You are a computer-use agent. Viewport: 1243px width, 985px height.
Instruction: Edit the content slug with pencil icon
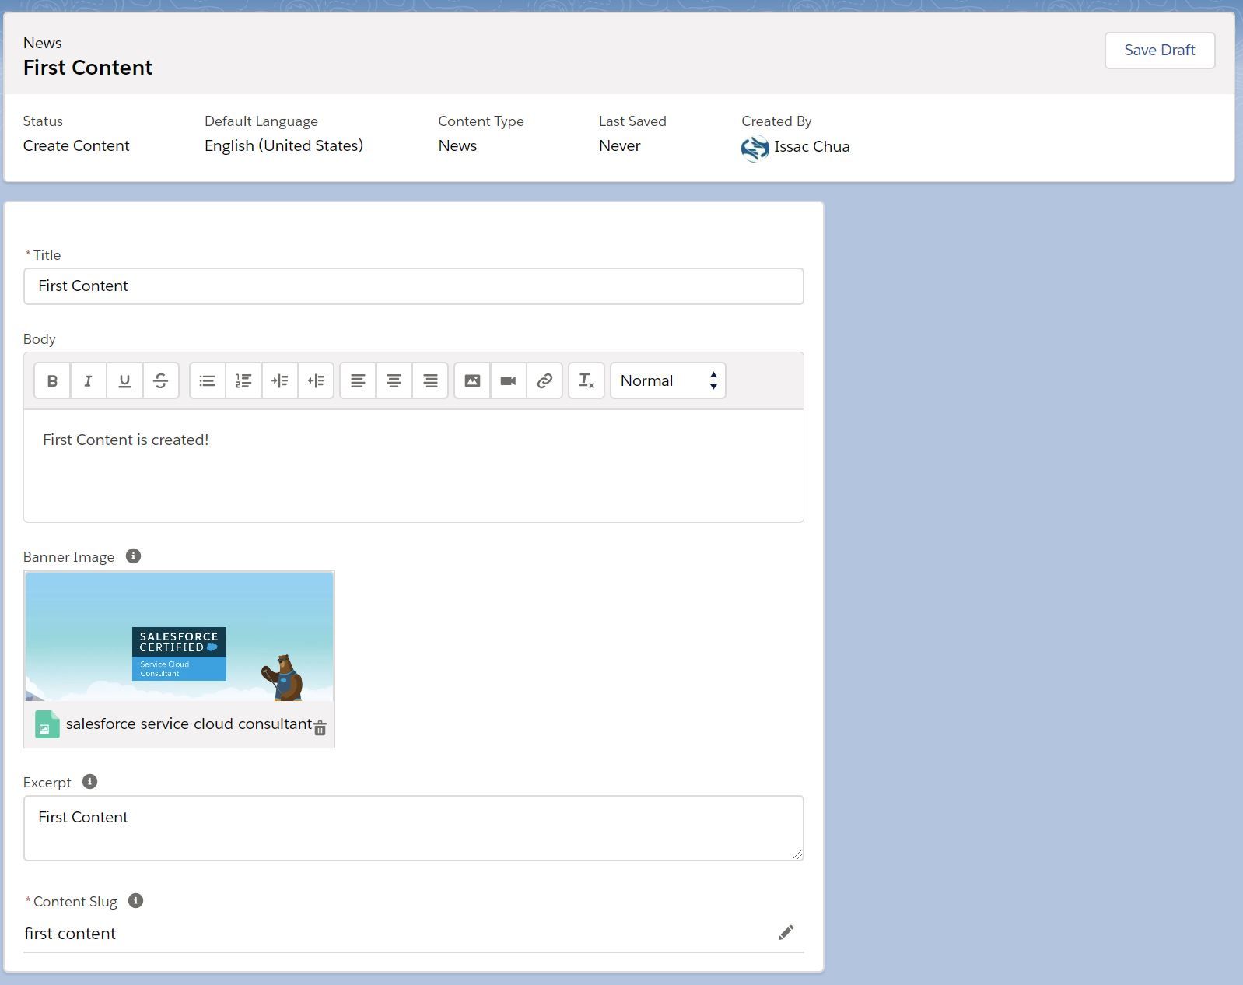tap(786, 932)
